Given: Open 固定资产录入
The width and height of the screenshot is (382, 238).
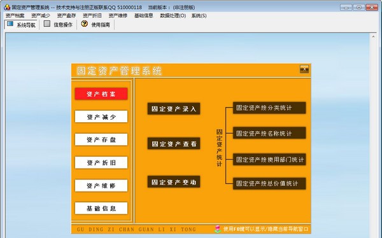Looking at the screenshot, I should click(174, 109).
